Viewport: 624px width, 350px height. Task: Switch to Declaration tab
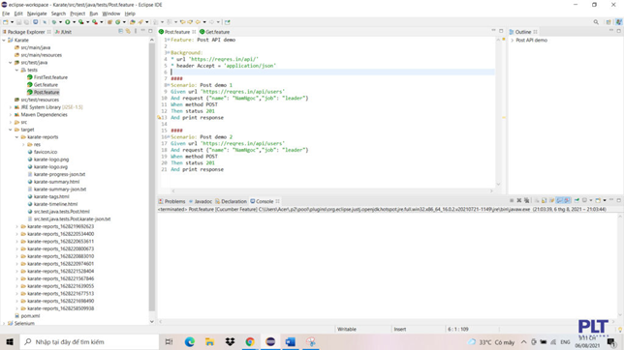coord(231,201)
